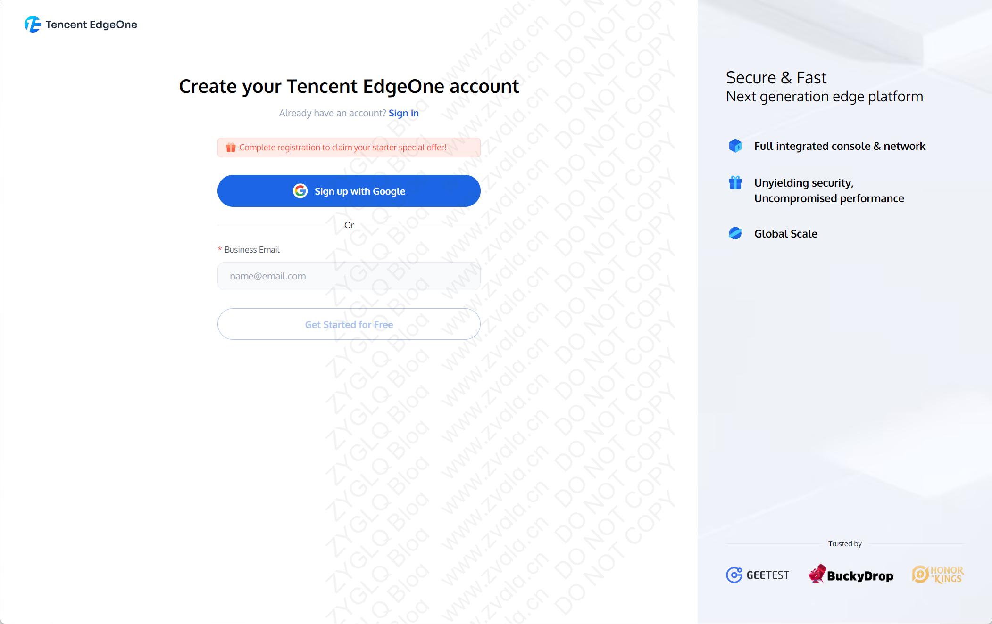Click the Create your Tencent EdgeOne account heading
This screenshot has height=624, width=992.
pyautogui.click(x=349, y=86)
